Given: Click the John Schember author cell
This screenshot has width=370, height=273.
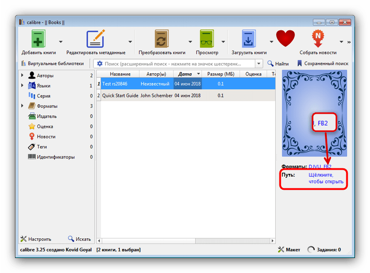Looking at the screenshot, I should pos(157,96).
